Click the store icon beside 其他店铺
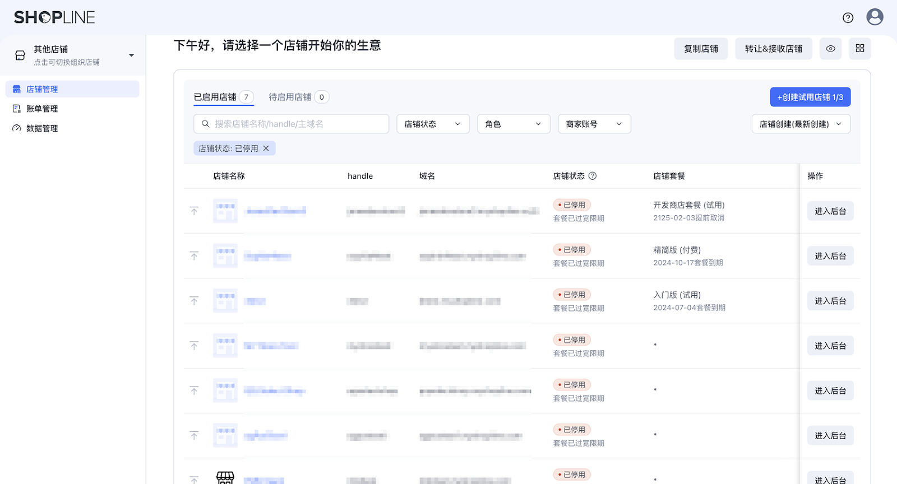This screenshot has height=484, width=897. coord(20,55)
